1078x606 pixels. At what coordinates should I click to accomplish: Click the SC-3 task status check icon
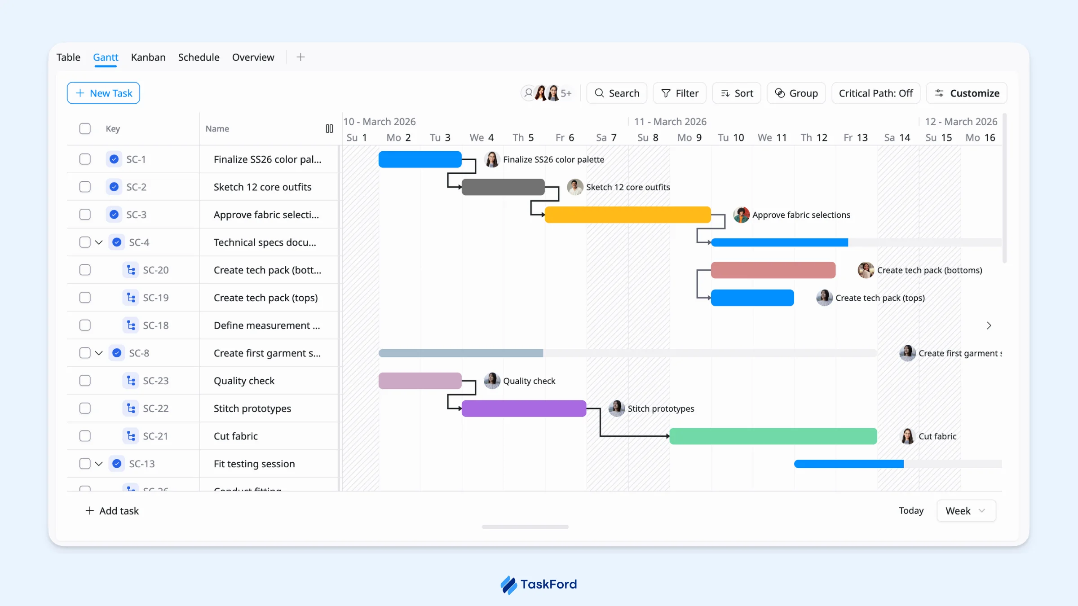coord(114,215)
